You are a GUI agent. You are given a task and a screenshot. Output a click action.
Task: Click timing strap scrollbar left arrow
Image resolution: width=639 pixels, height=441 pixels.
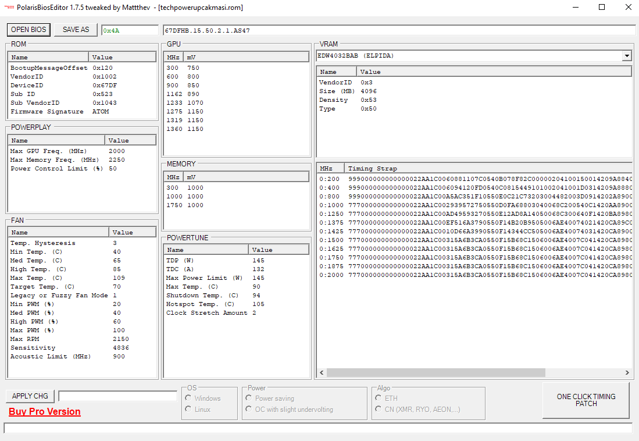[322, 372]
